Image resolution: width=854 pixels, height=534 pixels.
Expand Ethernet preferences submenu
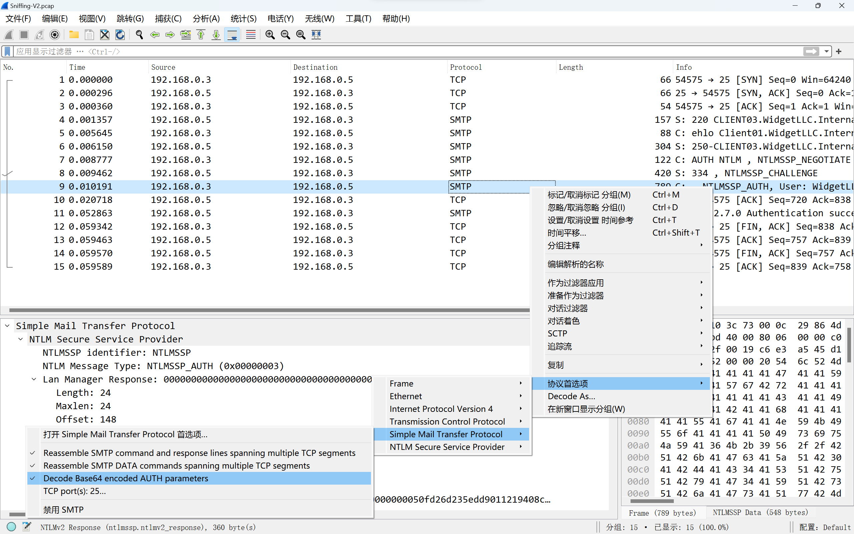(x=452, y=396)
